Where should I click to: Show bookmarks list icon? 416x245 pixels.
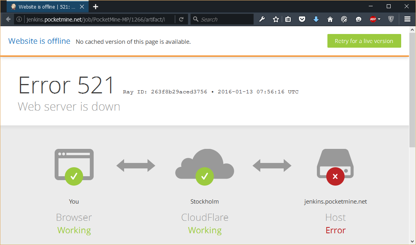[x=288, y=19]
